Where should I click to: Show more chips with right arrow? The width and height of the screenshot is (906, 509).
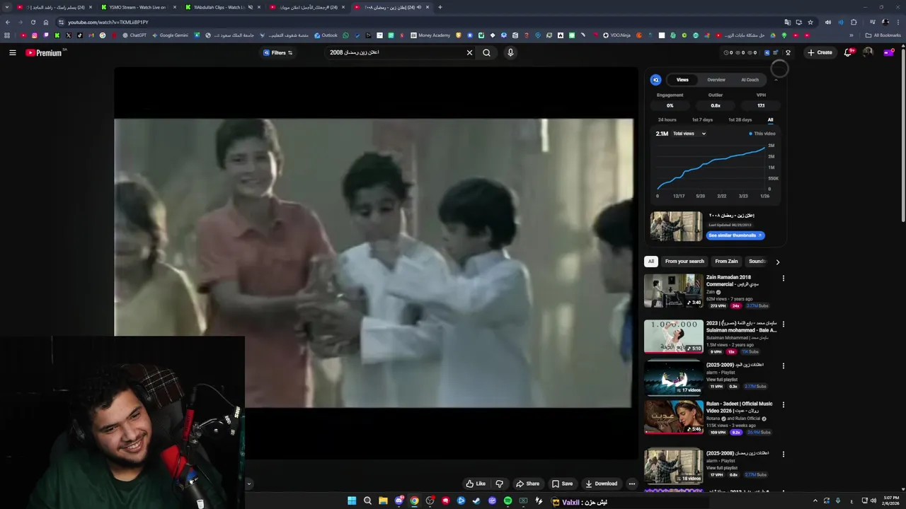777,262
